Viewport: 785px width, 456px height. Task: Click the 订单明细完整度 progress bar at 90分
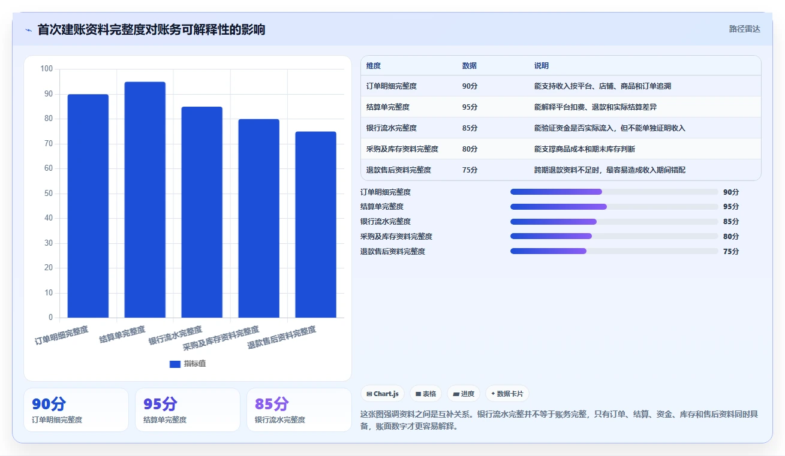[614, 192]
